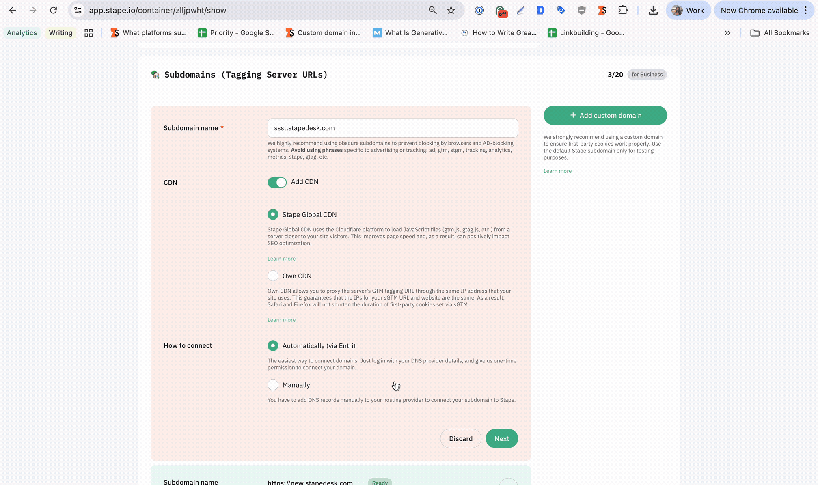Click the 'for Business' badge
The width and height of the screenshot is (818, 485).
pyautogui.click(x=647, y=74)
